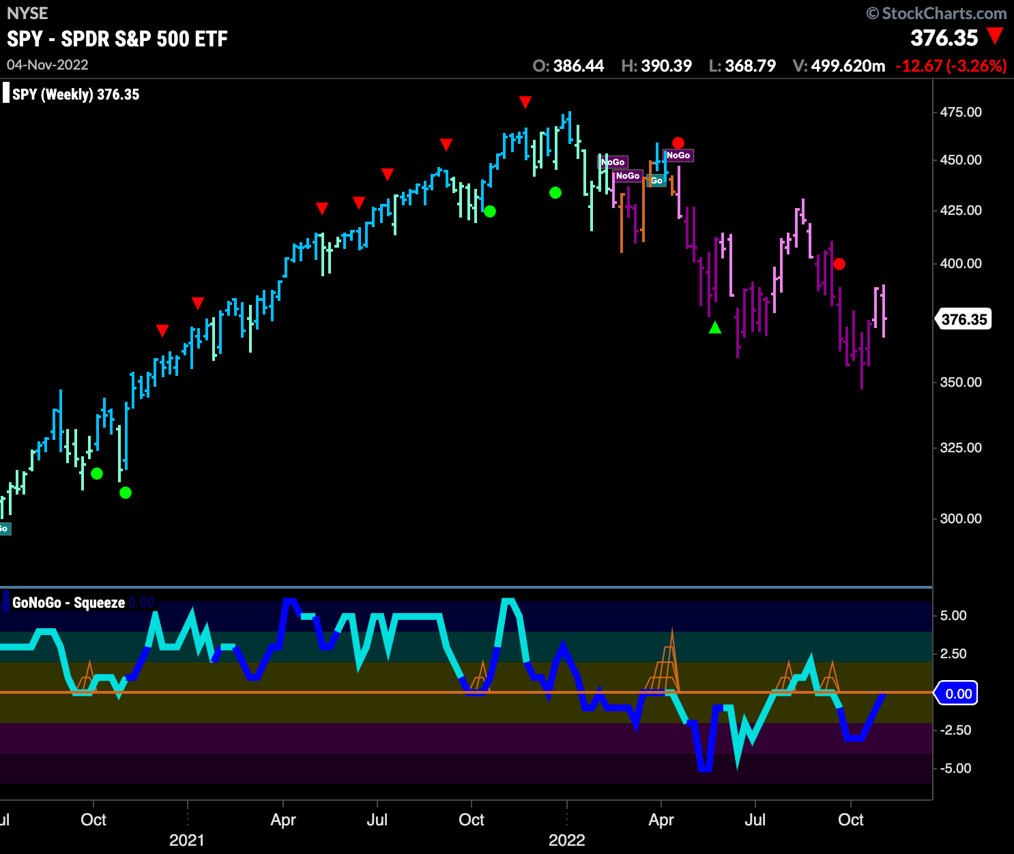1014x854 pixels.
Task: Click the NYSE exchange label
Action: point(27,13)
